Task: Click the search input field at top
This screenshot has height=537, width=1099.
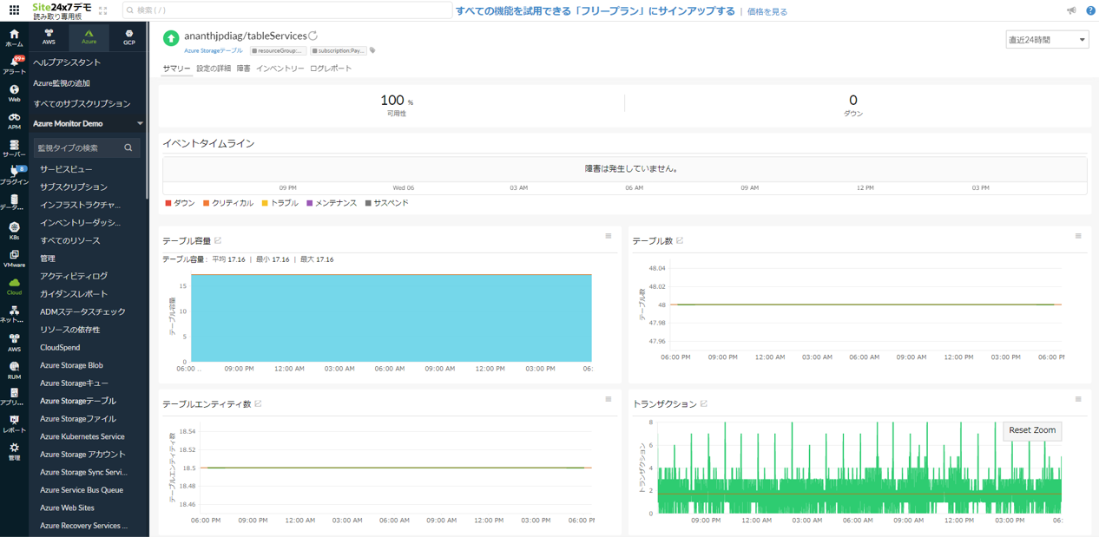Action: [x=286, y=10]
